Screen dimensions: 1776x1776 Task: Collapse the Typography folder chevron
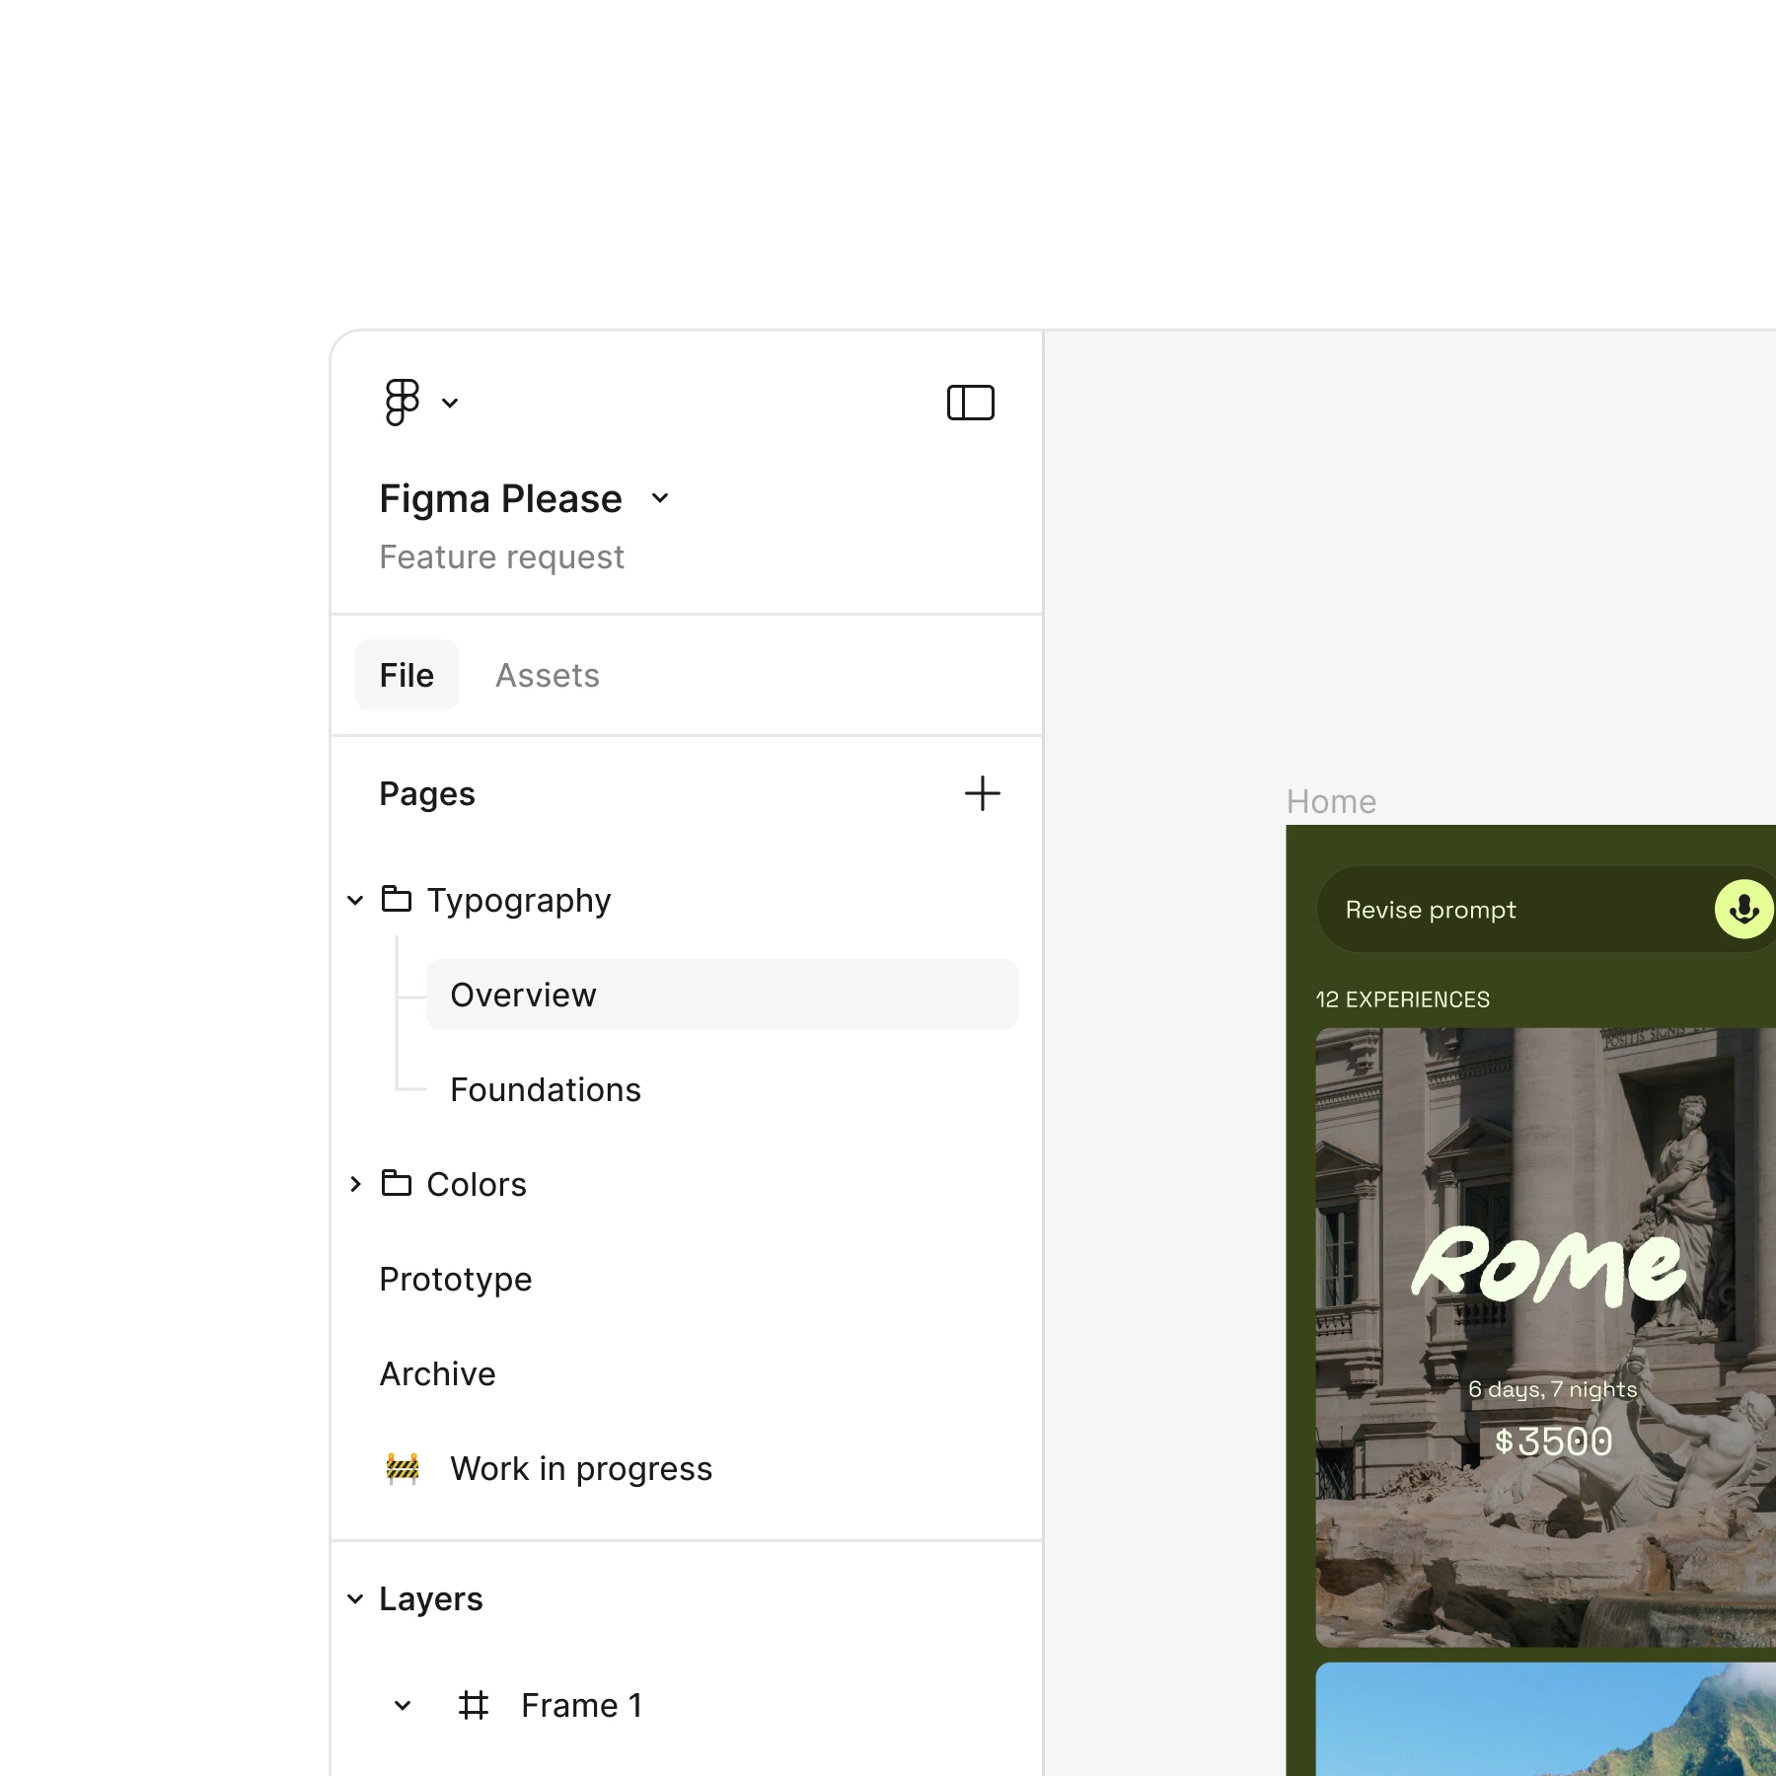point(355,900)
